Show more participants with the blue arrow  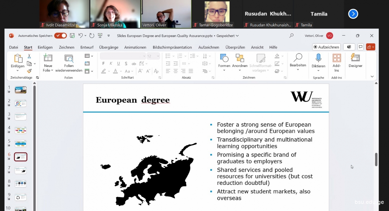point(353,14)
